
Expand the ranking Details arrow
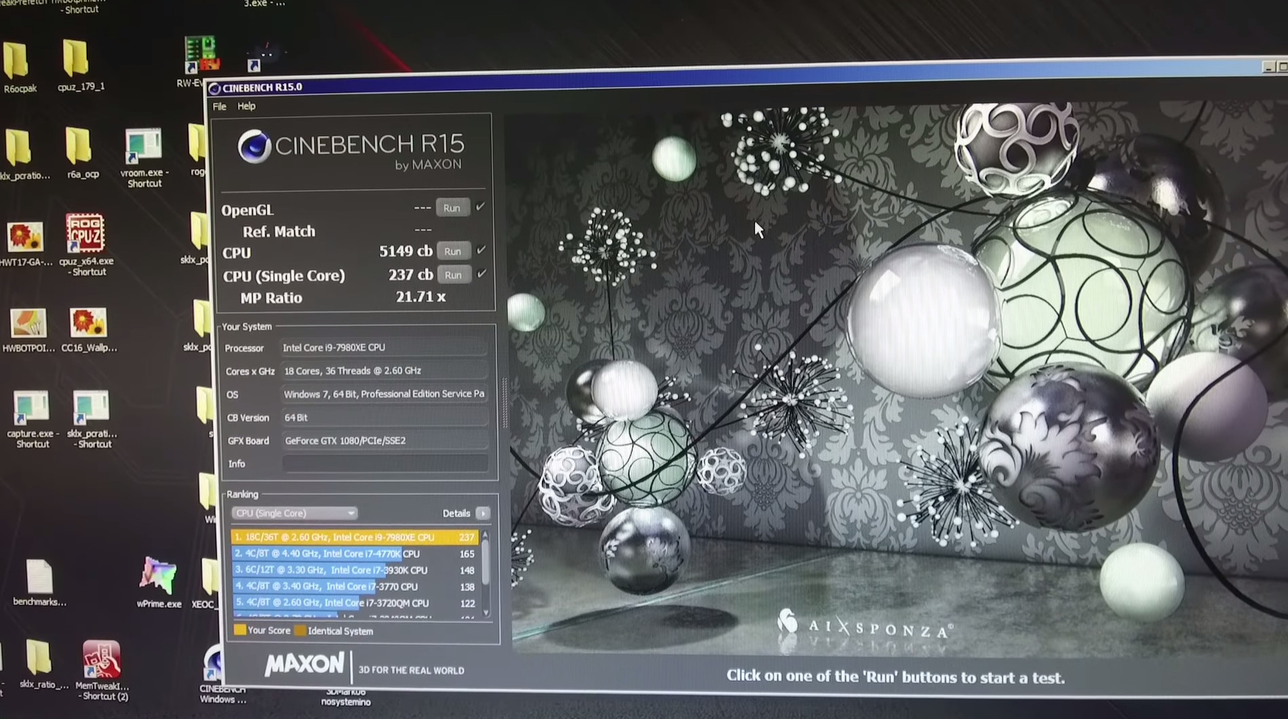483,514
